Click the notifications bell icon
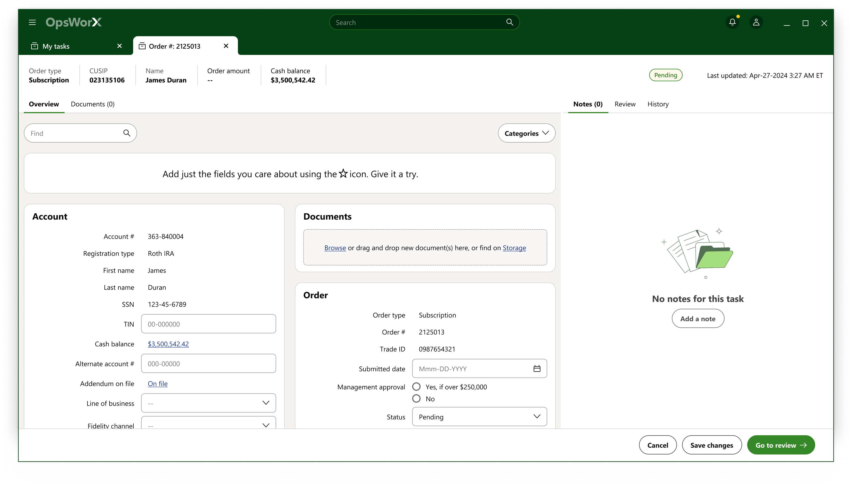The width and height of the screenshot is (852, 489). click(732, 22)
